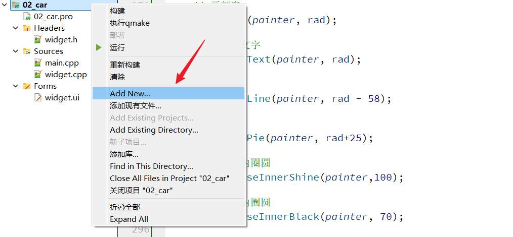This screenshot has height=237, width=513.
Task: Choose Close All Files in Project entry
Action: pyautogui.click(x=168, y=179)
